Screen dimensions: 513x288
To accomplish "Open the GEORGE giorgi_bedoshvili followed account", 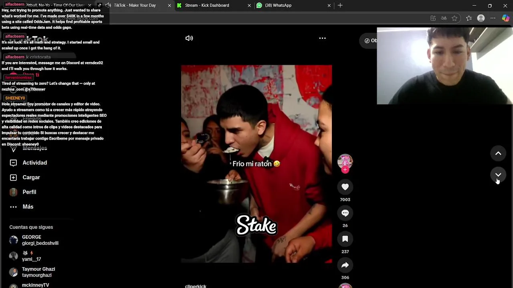I will [x=40, y=240].
